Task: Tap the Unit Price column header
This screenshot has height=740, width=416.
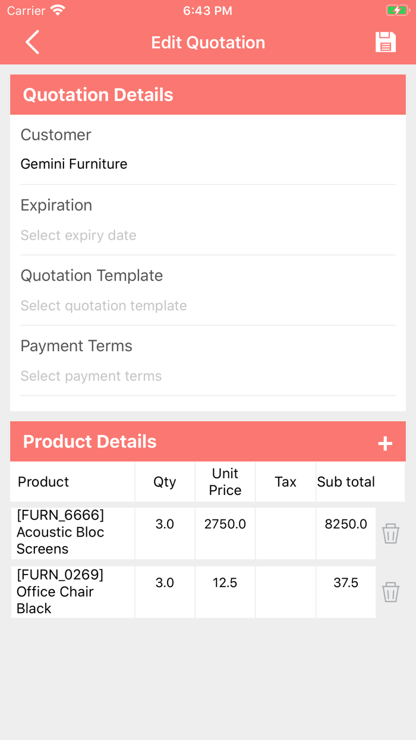Action: click(x=225, y=482)
